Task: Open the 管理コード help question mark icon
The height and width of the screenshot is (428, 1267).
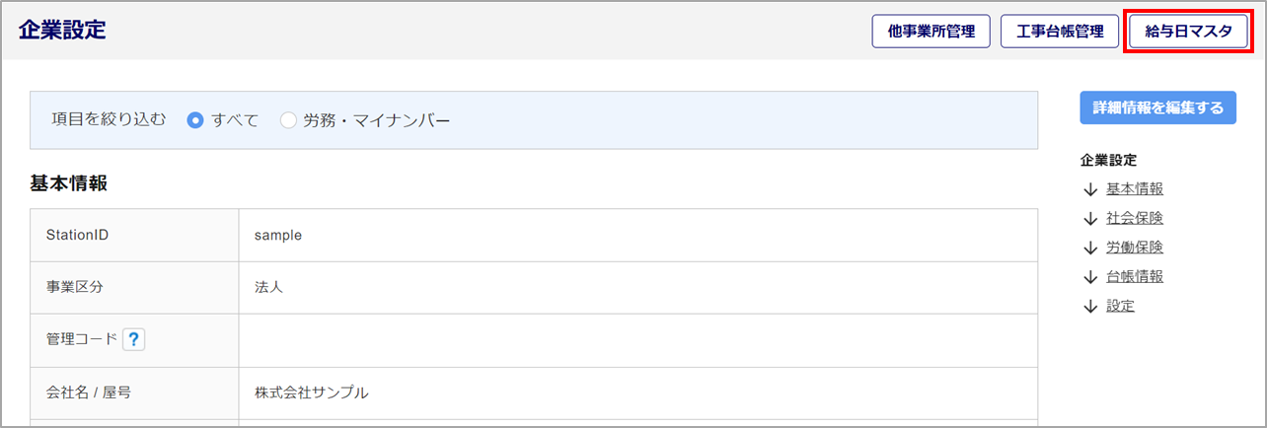Action: [134, 339]
